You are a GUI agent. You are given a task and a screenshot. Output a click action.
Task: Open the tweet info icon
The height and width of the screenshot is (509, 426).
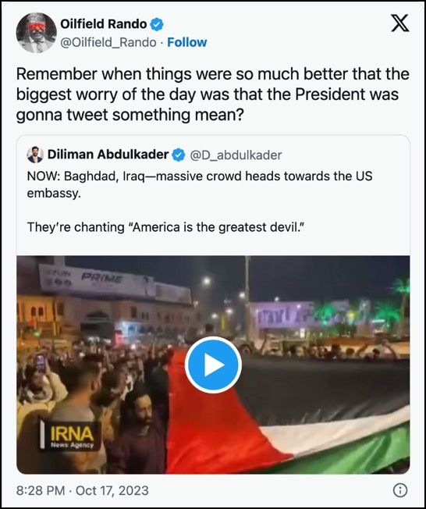[x=399, y=490]
